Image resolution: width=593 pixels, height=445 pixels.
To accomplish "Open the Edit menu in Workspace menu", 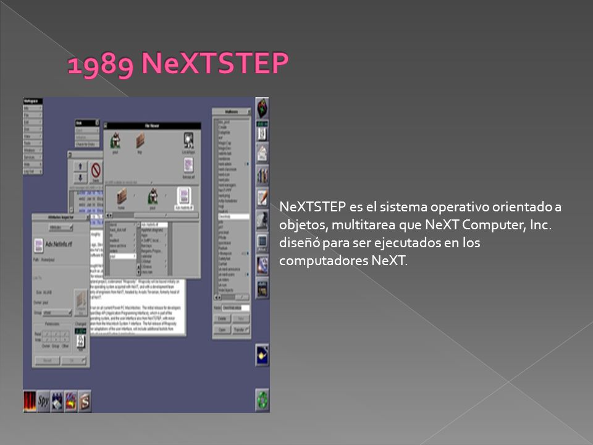I will [x=33, y=122].
